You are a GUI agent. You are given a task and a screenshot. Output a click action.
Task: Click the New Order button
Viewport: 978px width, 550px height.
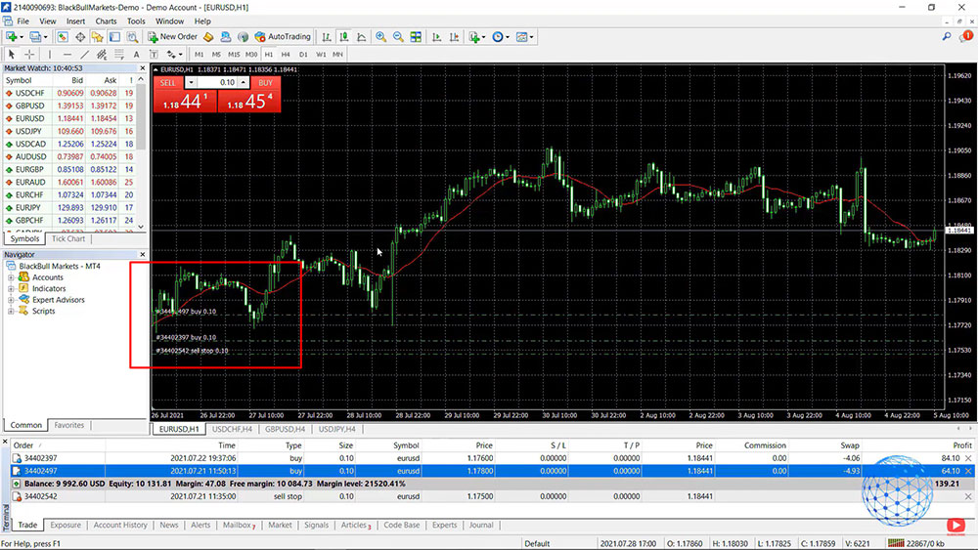tap(173, 37)
